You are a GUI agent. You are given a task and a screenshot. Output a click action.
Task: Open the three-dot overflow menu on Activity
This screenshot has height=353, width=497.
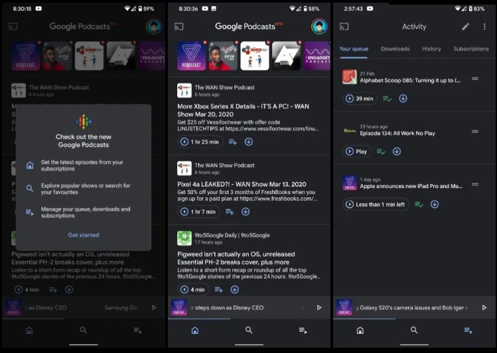click(x=484, y=26)
